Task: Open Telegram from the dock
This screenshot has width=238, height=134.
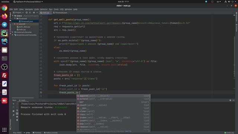Action: tap(4, 25)
